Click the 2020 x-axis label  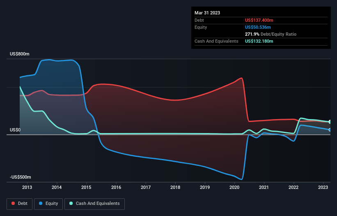(x=234, y=187)
